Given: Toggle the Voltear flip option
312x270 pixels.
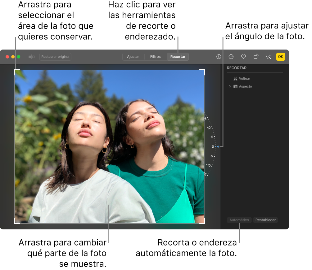Looking at the screenshot, I should click(x=242, y=78).
